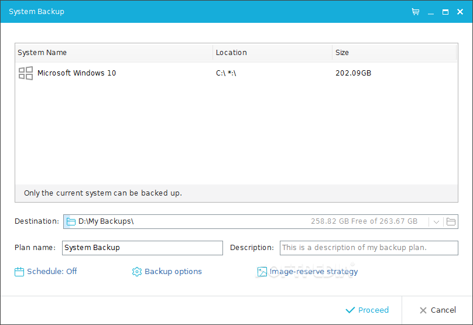Click the Description input field
The image size is (473, 325).
pyautogui.click(x=369, y=248)
